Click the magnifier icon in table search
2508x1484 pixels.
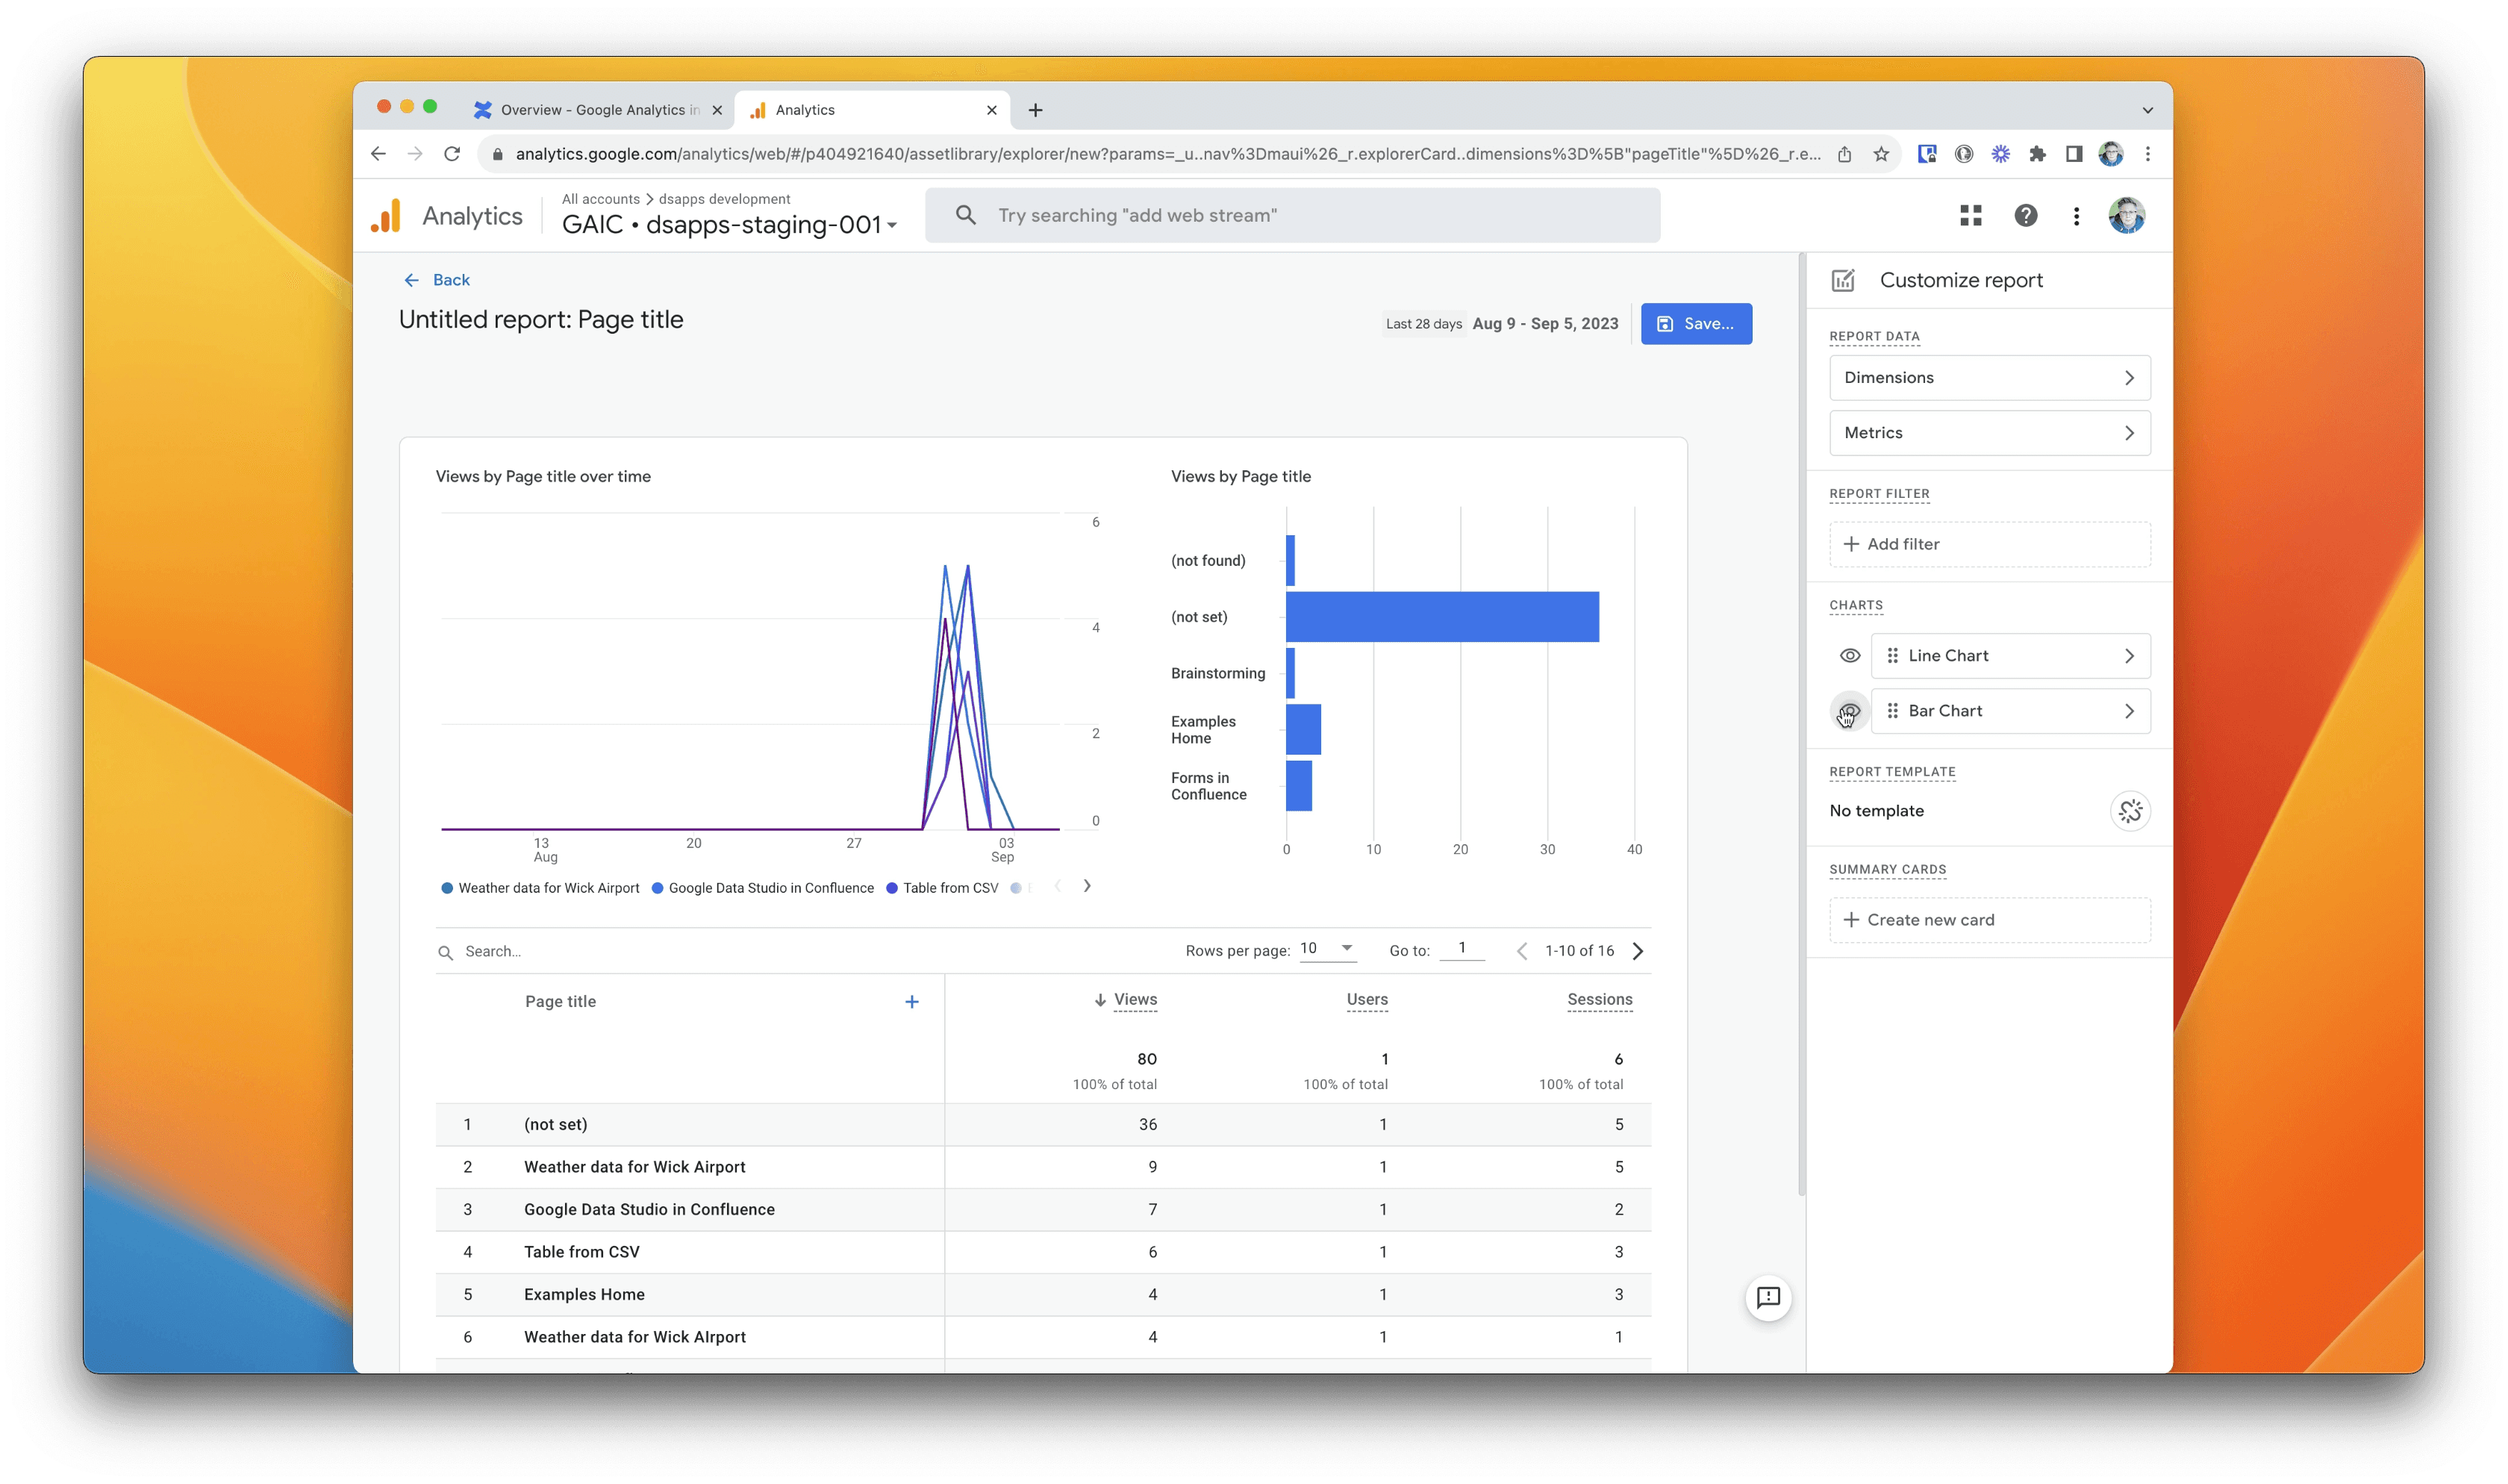point(446,952)
